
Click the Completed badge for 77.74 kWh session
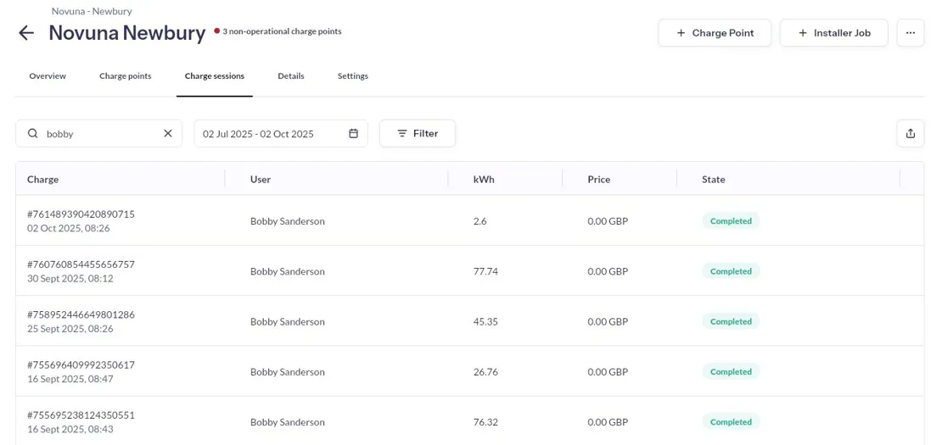731,271
